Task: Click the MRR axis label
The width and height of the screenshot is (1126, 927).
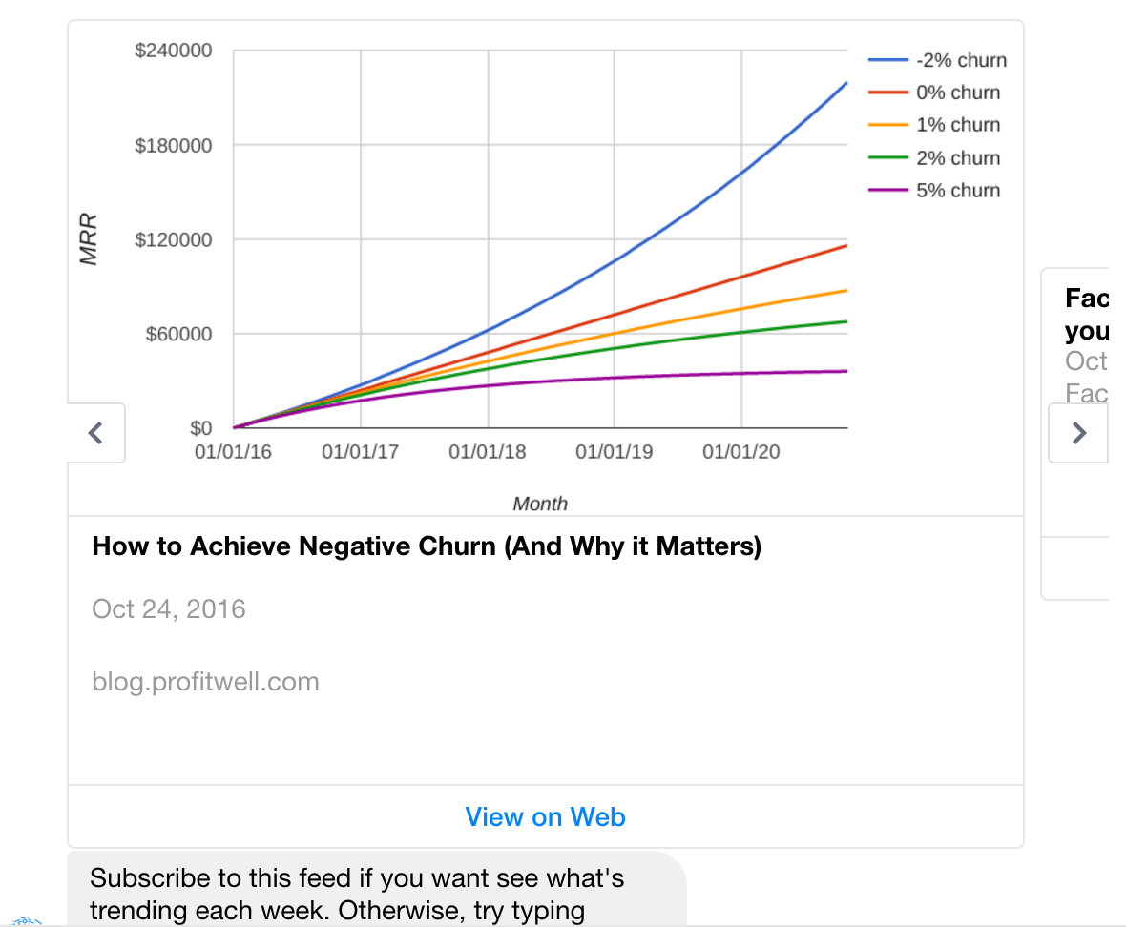Action: (89, 239)
